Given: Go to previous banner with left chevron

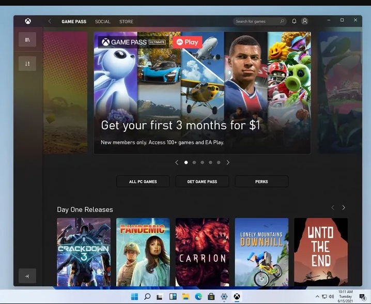Looking at the screenshot, I should click(177, 162).
